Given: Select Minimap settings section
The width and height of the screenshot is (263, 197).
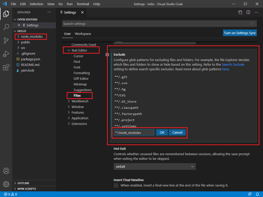Looking at the screenshot, I should 80,84.
